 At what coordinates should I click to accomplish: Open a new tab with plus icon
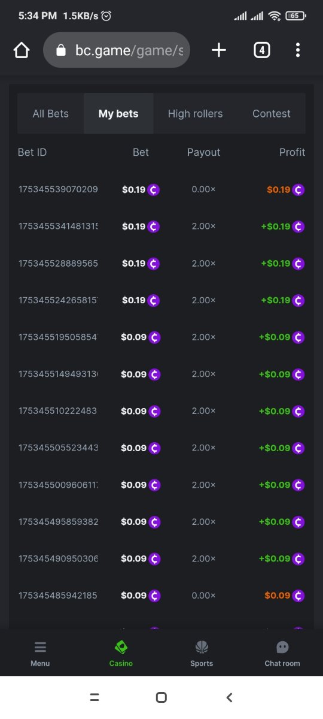pos(219,50)
